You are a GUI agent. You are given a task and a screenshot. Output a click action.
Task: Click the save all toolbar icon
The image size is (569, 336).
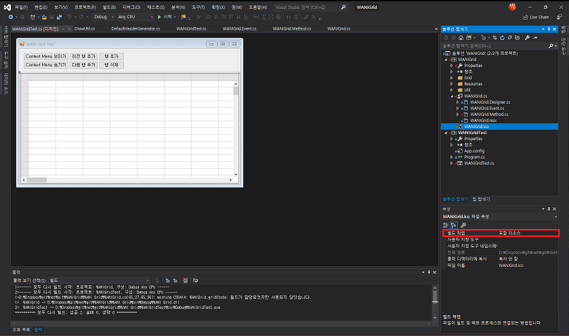(59, 17)
